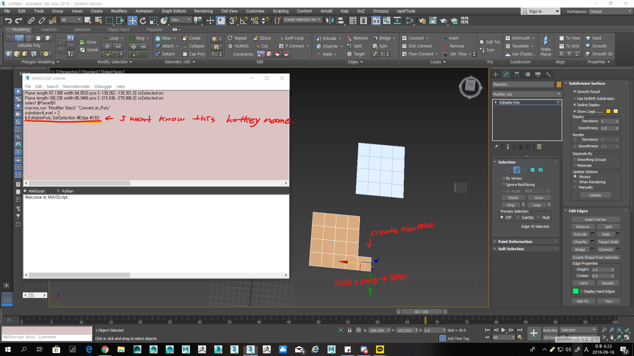Click the Undo arrow in main toolbar
Screen dimensions: 634x356
[x=8, y=21]
